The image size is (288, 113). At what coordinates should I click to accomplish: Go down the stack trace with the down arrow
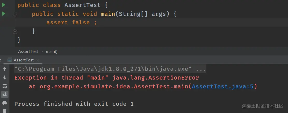coord(5,77)
